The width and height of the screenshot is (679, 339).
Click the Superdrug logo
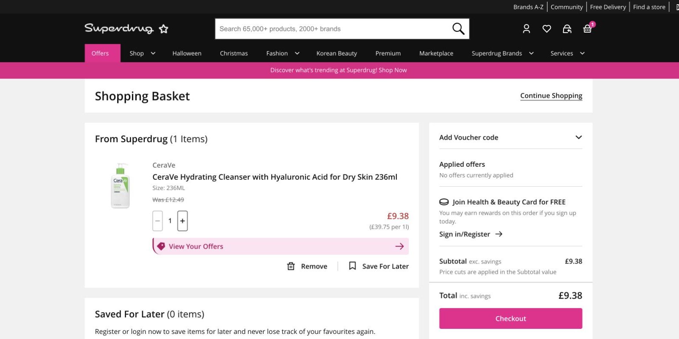(126, 28)
